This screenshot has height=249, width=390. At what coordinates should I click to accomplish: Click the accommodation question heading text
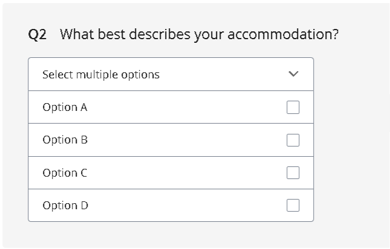coord(199,34)
